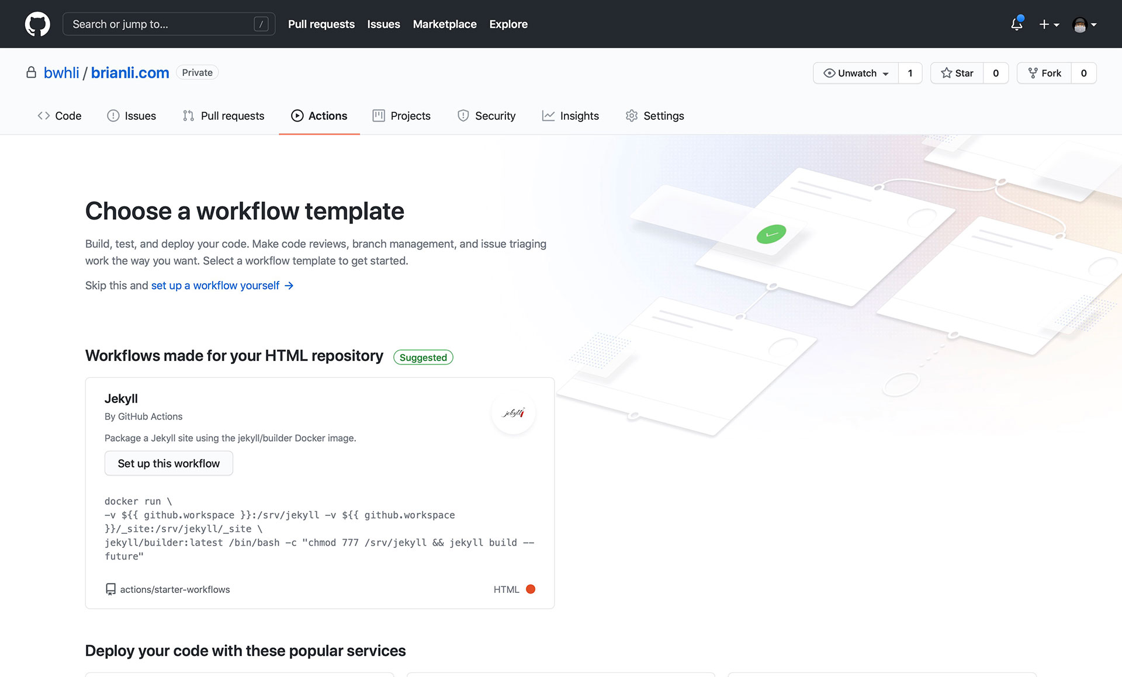This screenshot has width=1122, height=677.
Task: Go to the GitHub homepage logo
Action: pyautogui.click(x=37, y=24)
